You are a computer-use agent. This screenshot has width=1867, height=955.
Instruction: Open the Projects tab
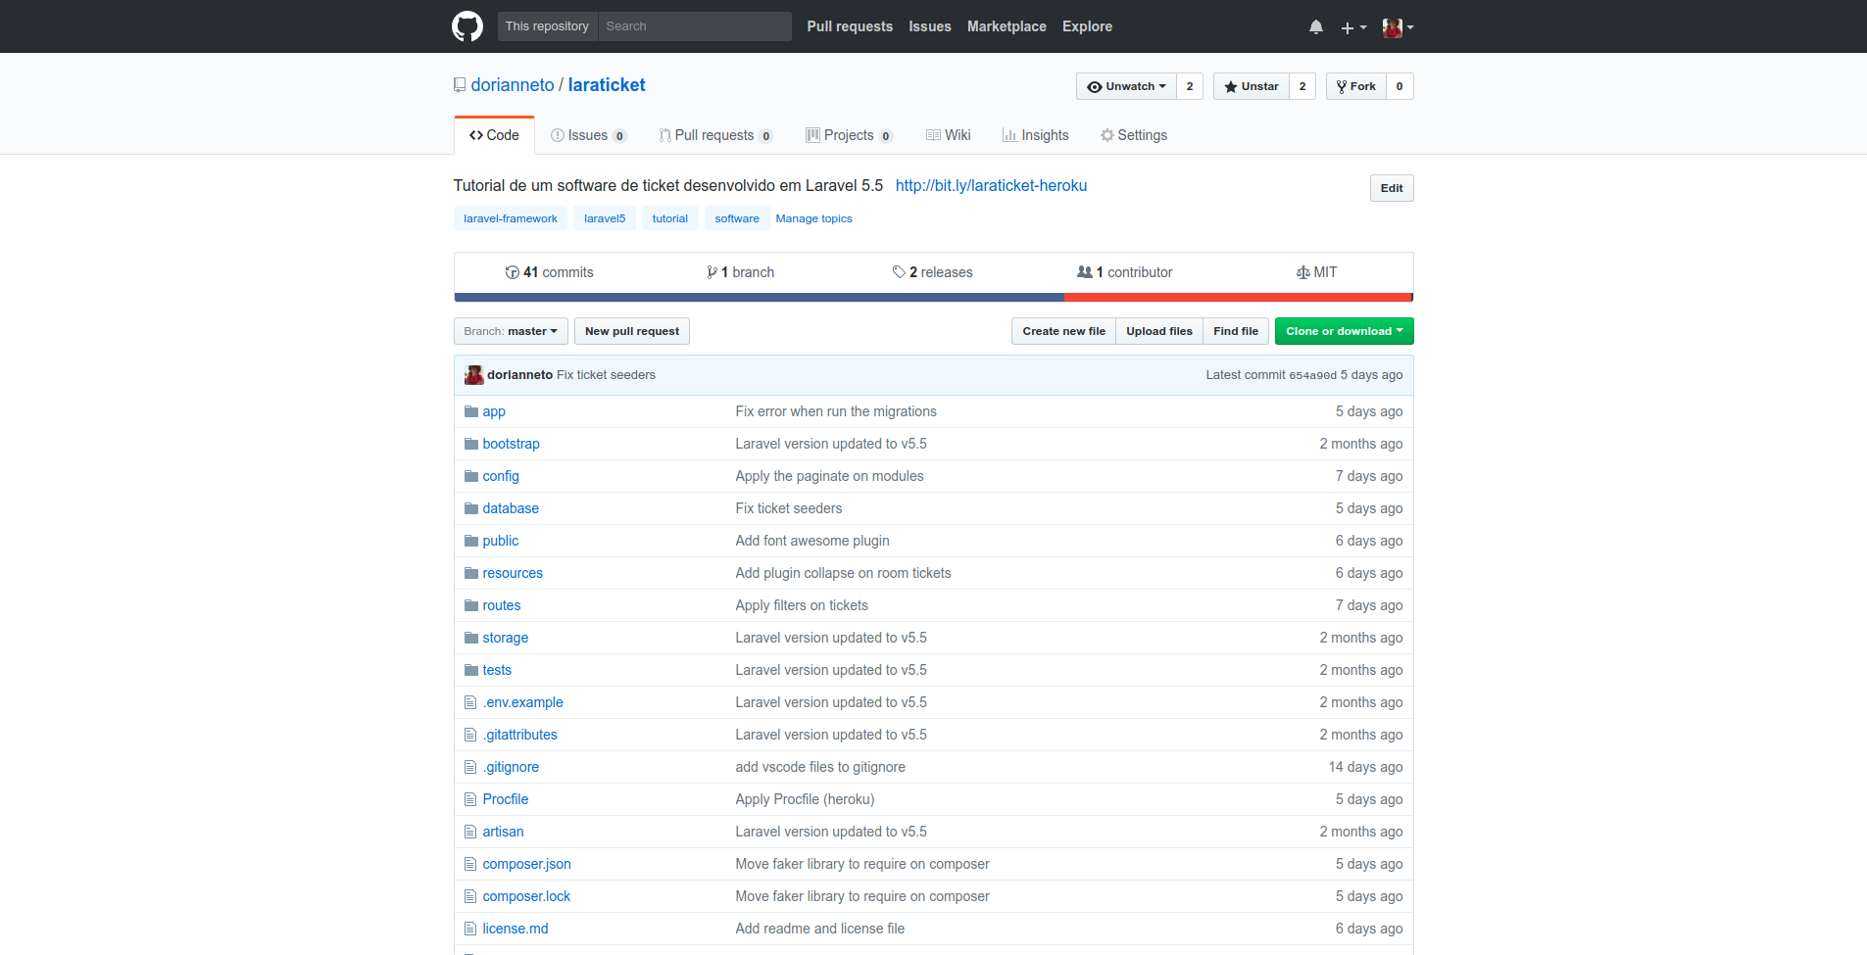click(x=849, y=135)
